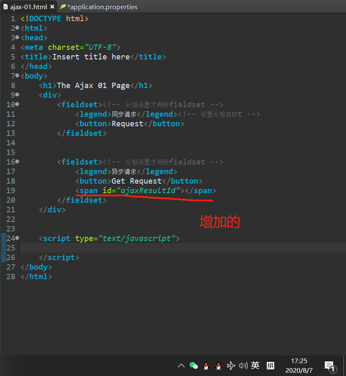Collapse the body tag fold on line 7

click(17, 76)
